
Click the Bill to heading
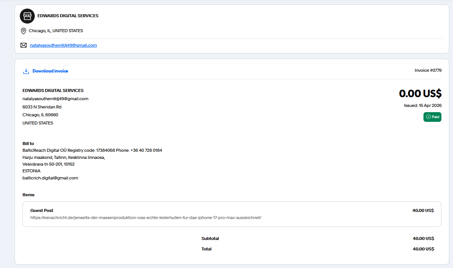click(28, 144)
